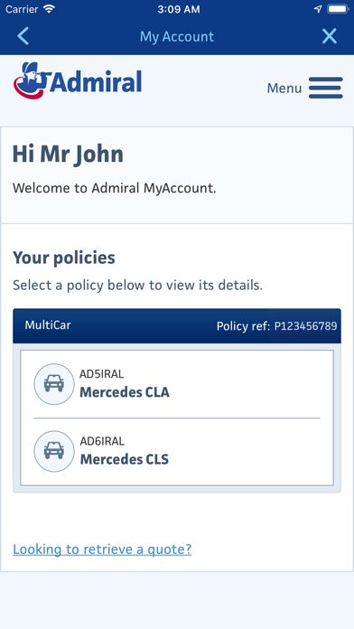Select registration AD5IRAL text
Screen dimensions: 354x629
click(x=101, y=374)
